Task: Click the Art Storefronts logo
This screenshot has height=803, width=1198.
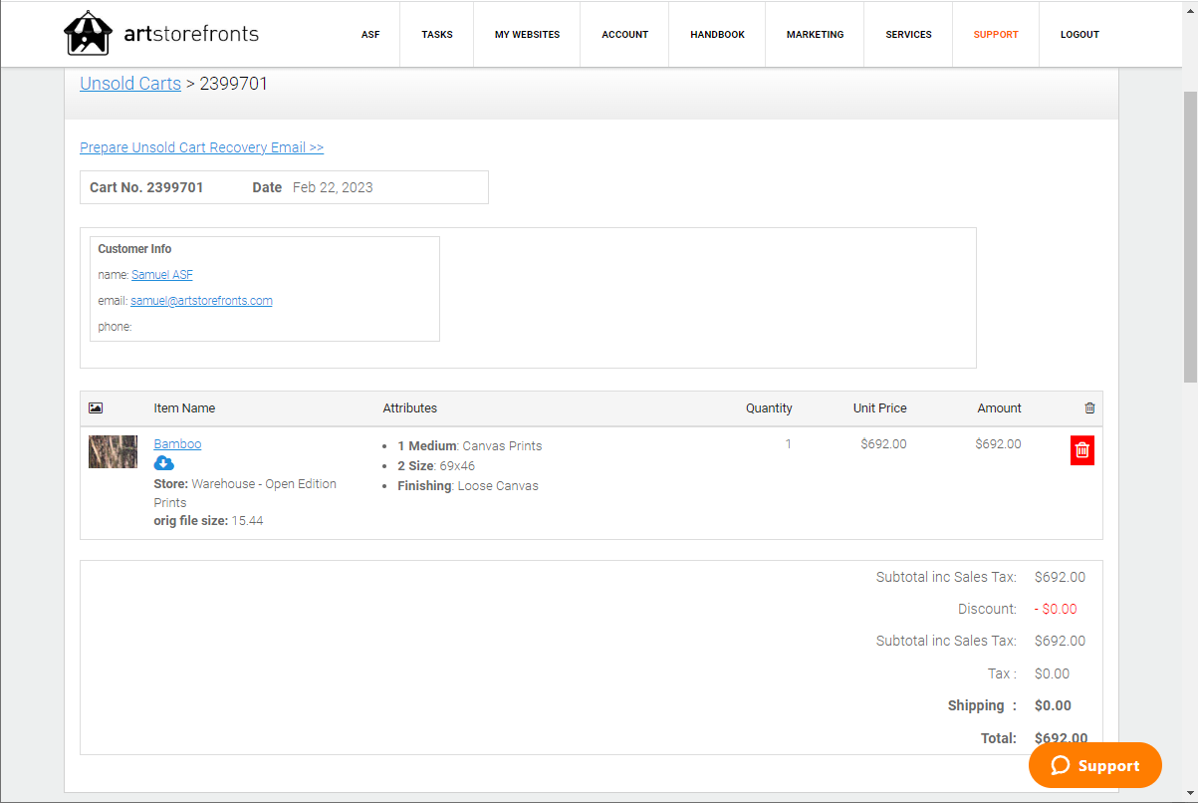Action: [x=160, y=34]
